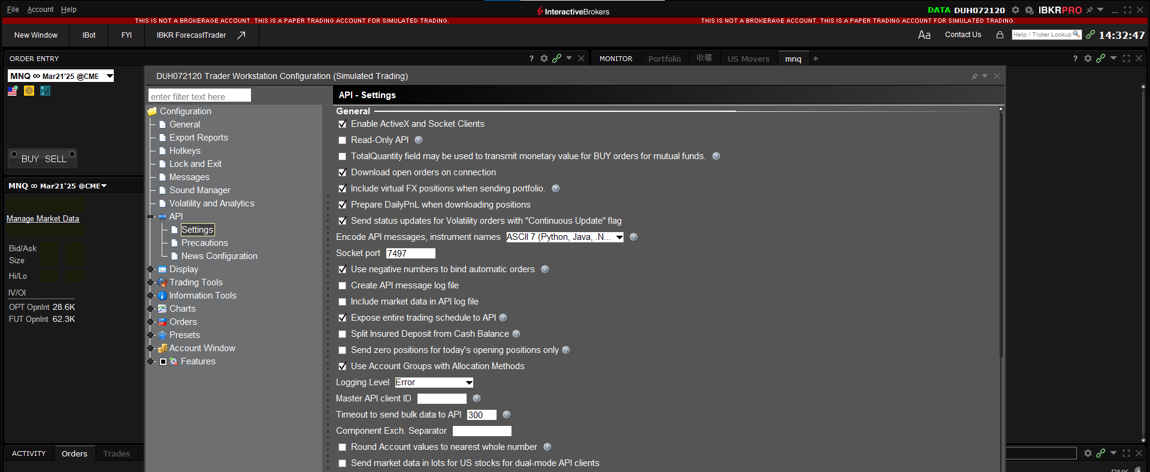1150x472 pixels.
Task: Click the Monitor panel green link icon
Action: pos(1100,58)
